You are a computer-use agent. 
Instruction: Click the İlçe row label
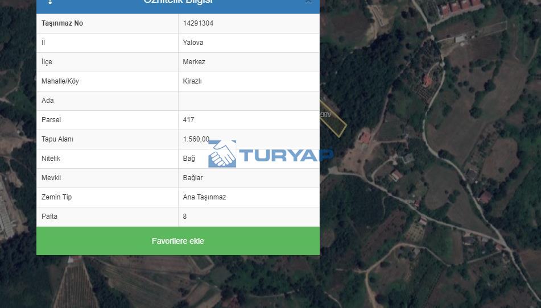pyautogui.click(x=47, y=62)
